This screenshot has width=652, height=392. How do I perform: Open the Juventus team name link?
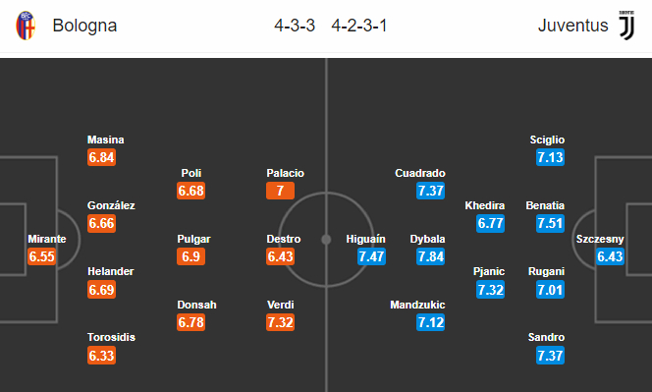573,26
